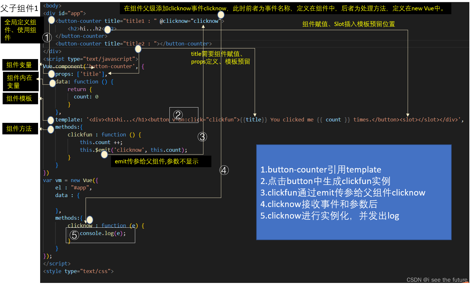This screenshot has height=285, width=472.
Task: Click the {{ count }} interpolation in the template
Action: coord(333,120)
